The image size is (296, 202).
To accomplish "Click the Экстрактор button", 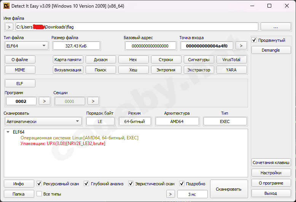I will [x=199, y=70].
